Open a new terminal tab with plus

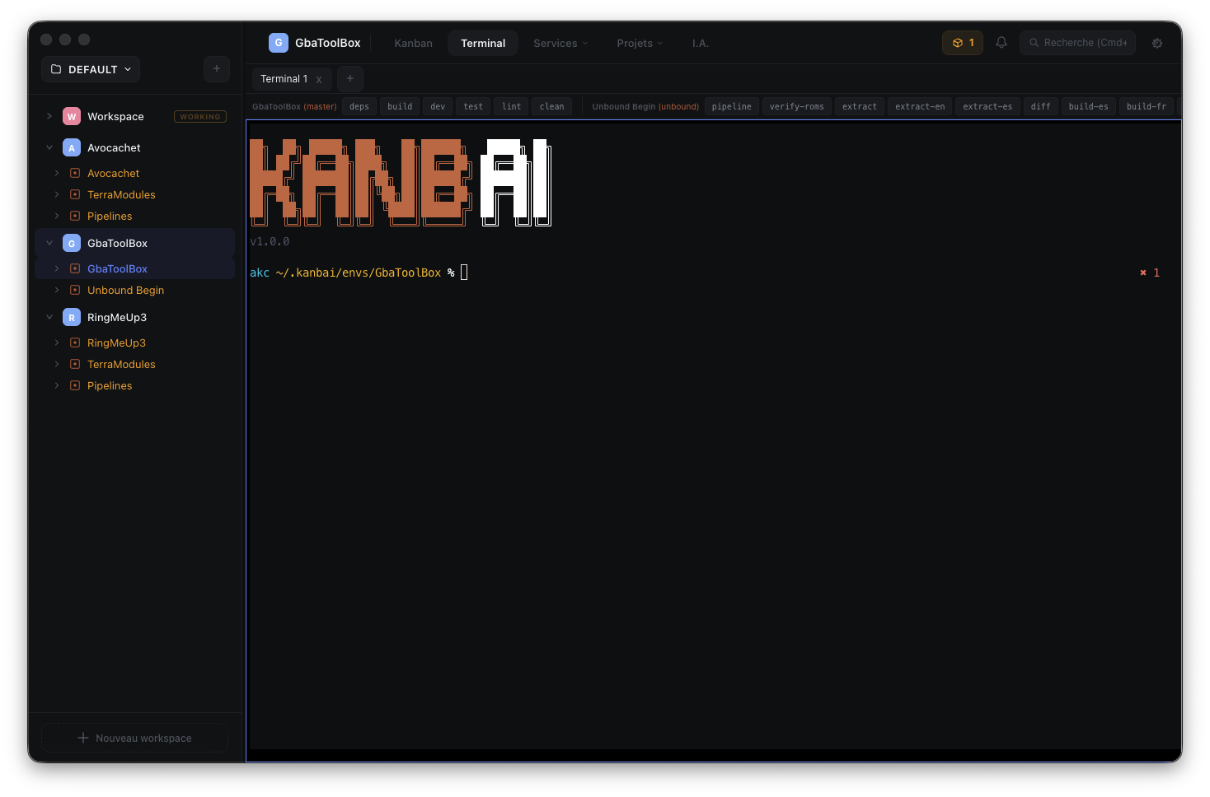pos(350,79)
